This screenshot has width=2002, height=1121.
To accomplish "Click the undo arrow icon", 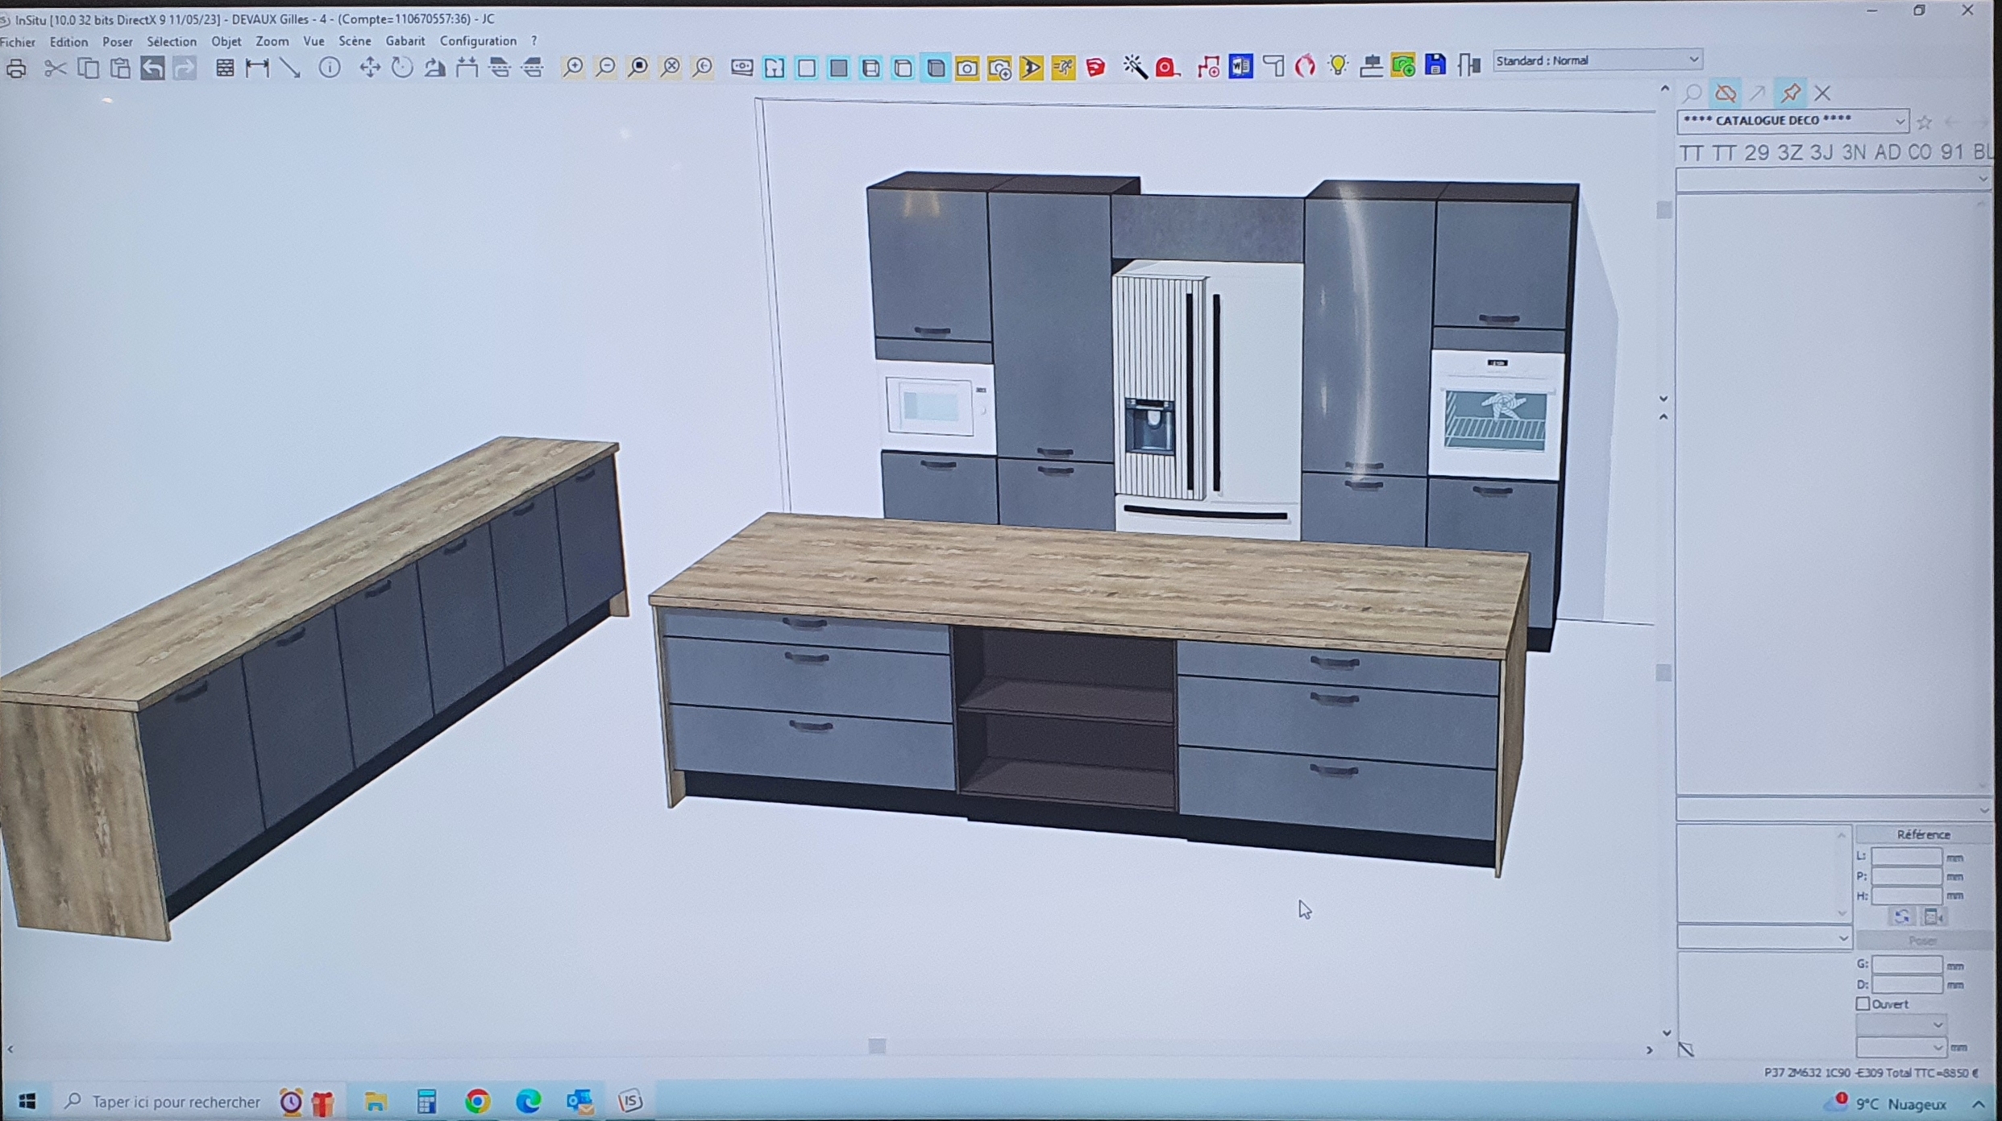I will pos(152,69).
